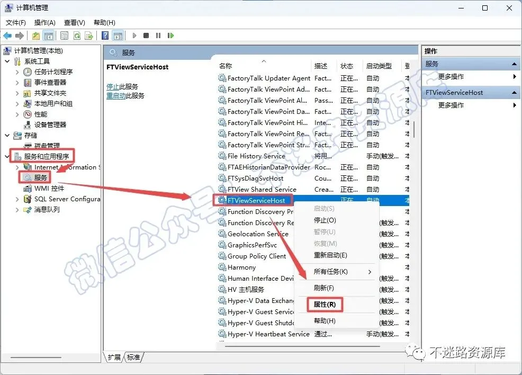Click the Back arrow toolbar icon
Screen dimensions: 522x375
[7, 35]
